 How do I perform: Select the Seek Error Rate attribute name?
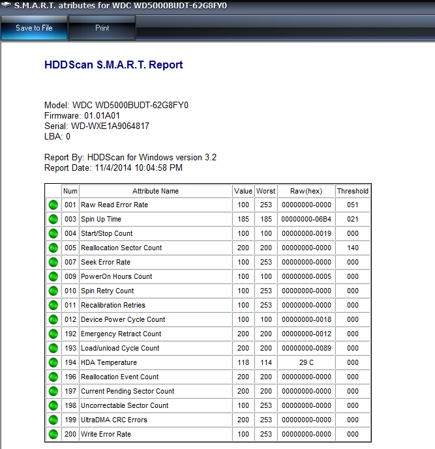point(106,262)
